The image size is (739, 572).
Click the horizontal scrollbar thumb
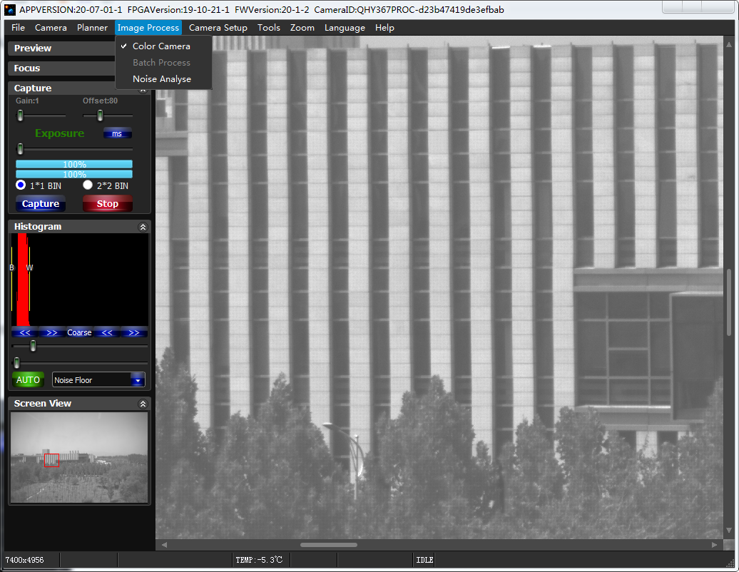pos(329,545)
